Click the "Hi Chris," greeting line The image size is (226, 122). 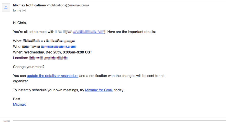(x=20, y=23)
